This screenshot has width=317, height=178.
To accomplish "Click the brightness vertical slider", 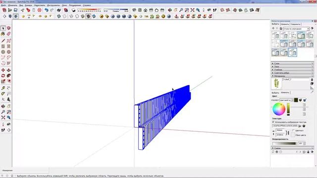I will tap(288, 109).
